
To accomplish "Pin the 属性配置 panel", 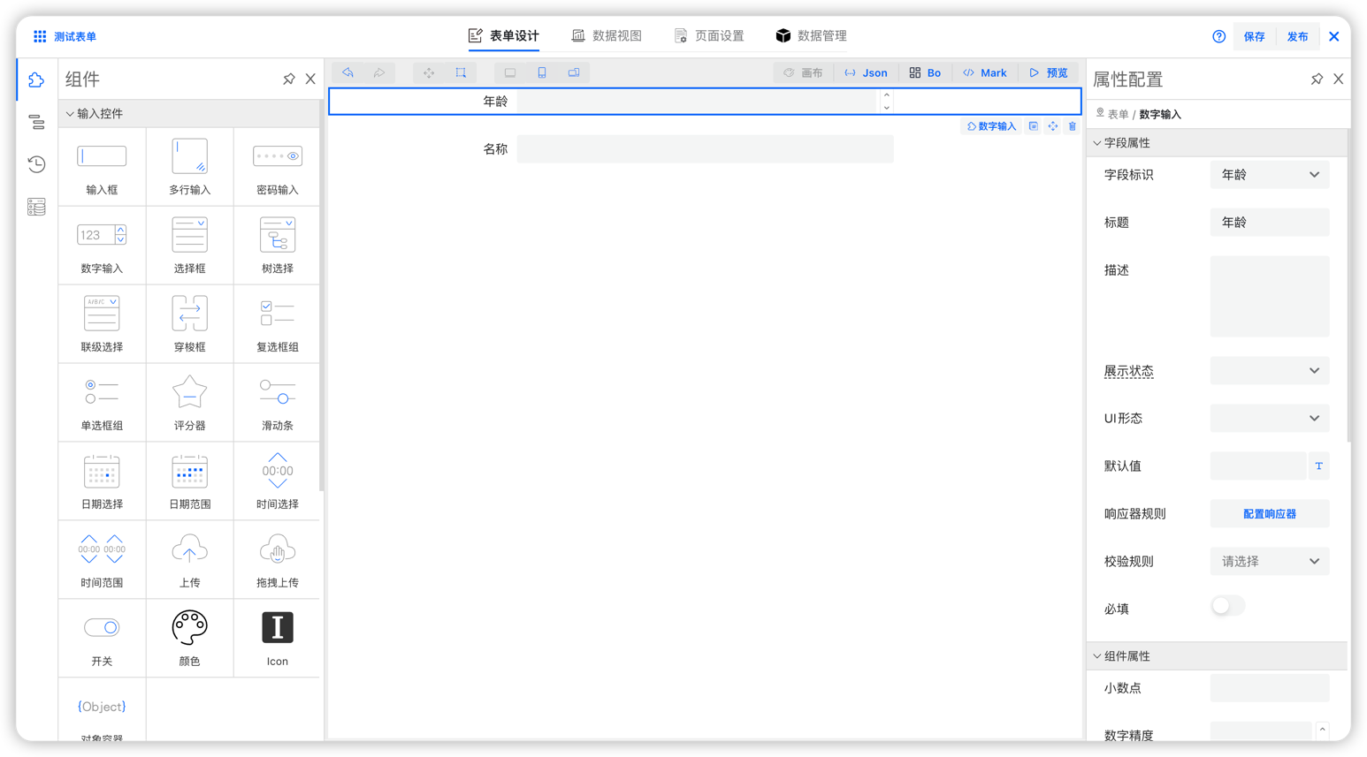I will click(1317, 79).
